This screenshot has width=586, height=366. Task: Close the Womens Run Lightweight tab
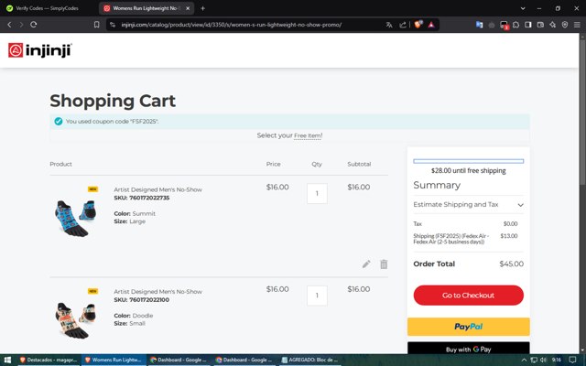pyautogui.click(x=188, y=8)
